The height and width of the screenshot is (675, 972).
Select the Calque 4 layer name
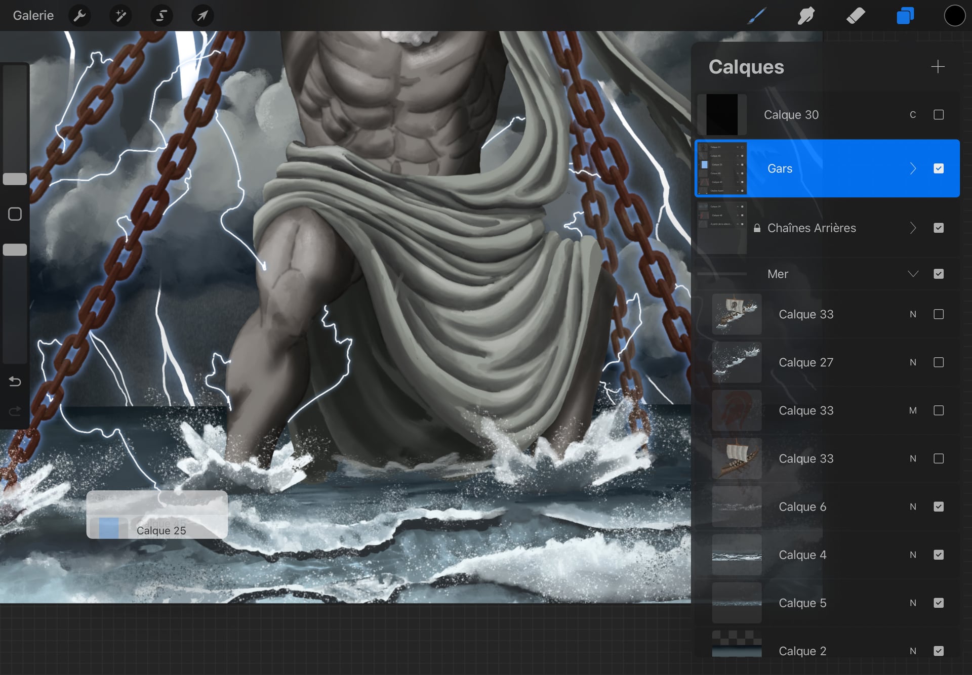802,555
